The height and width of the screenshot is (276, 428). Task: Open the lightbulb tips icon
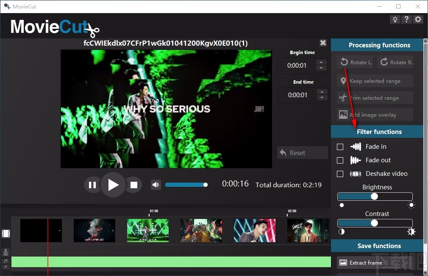395,19
